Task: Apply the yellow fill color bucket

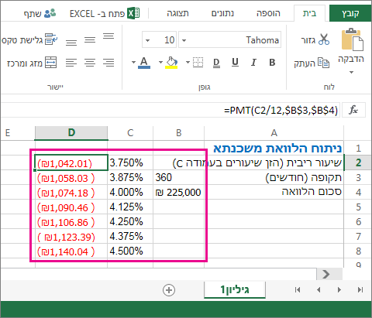Action: point(171,63)
